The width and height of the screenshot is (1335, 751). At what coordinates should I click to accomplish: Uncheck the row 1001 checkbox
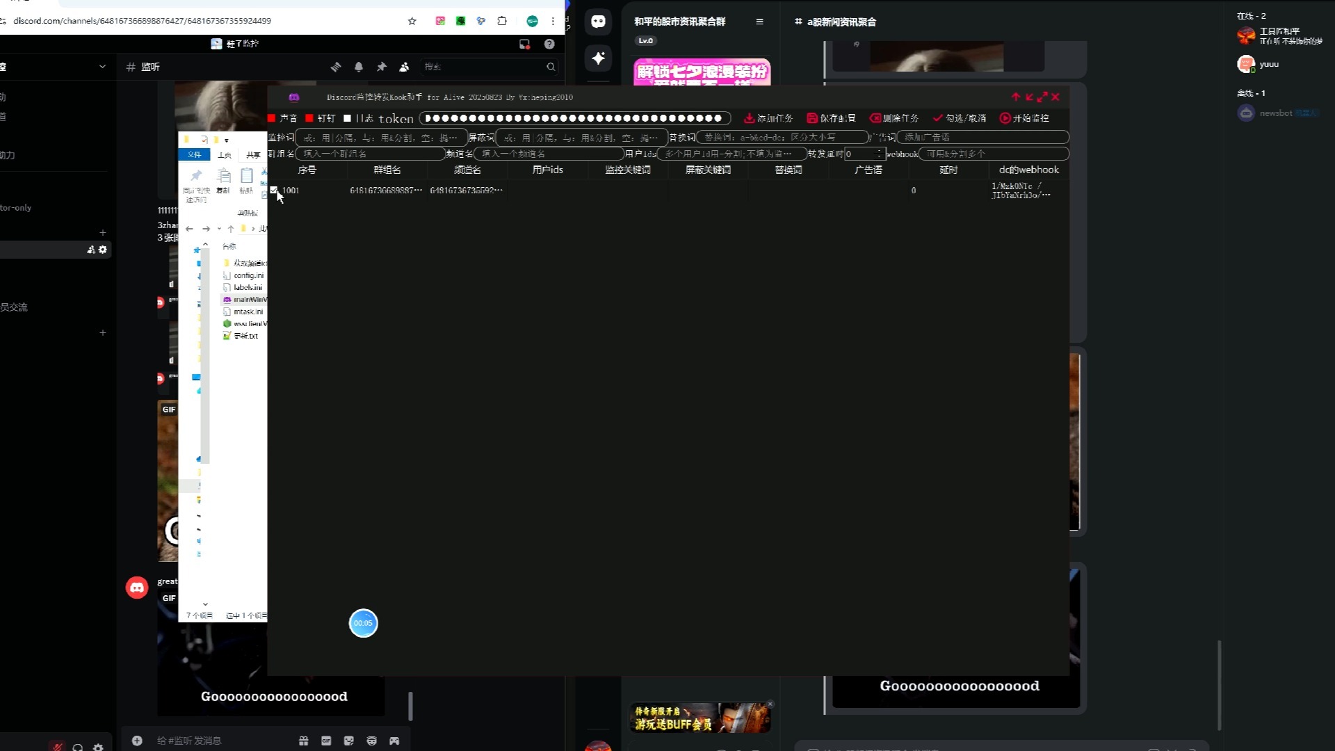(274, 190)
